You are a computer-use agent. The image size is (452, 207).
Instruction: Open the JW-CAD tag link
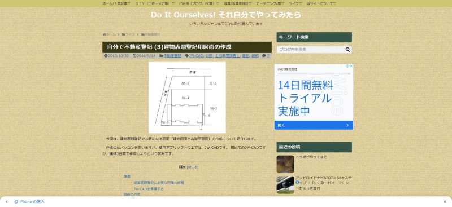(196, 56)
